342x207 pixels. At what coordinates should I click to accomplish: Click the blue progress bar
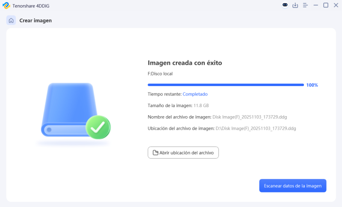(226, 85)
